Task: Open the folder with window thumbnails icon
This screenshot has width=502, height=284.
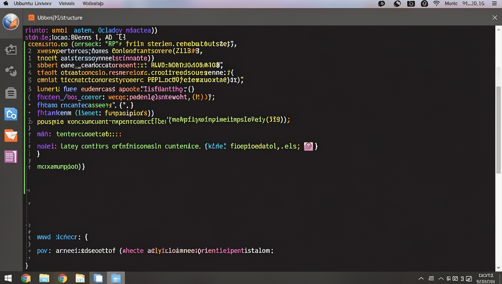Action: coord(80,278)
